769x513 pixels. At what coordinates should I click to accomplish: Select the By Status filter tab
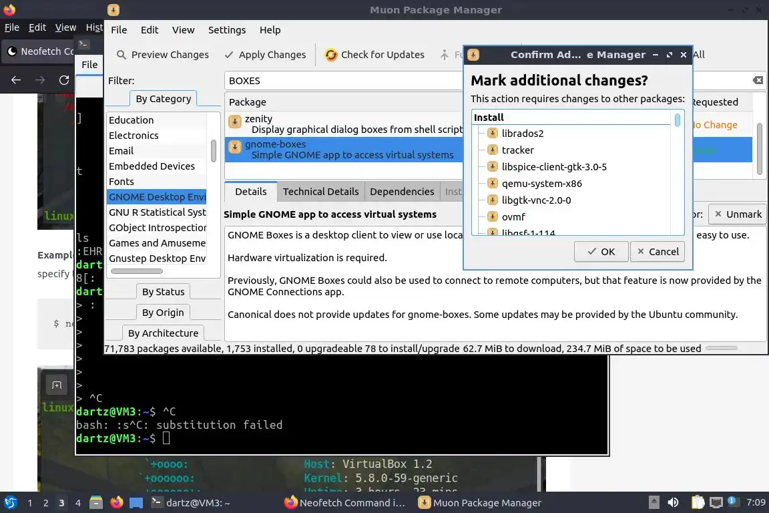coord(164,292)
